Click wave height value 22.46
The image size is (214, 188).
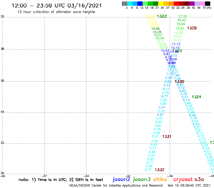coord(154,26)
